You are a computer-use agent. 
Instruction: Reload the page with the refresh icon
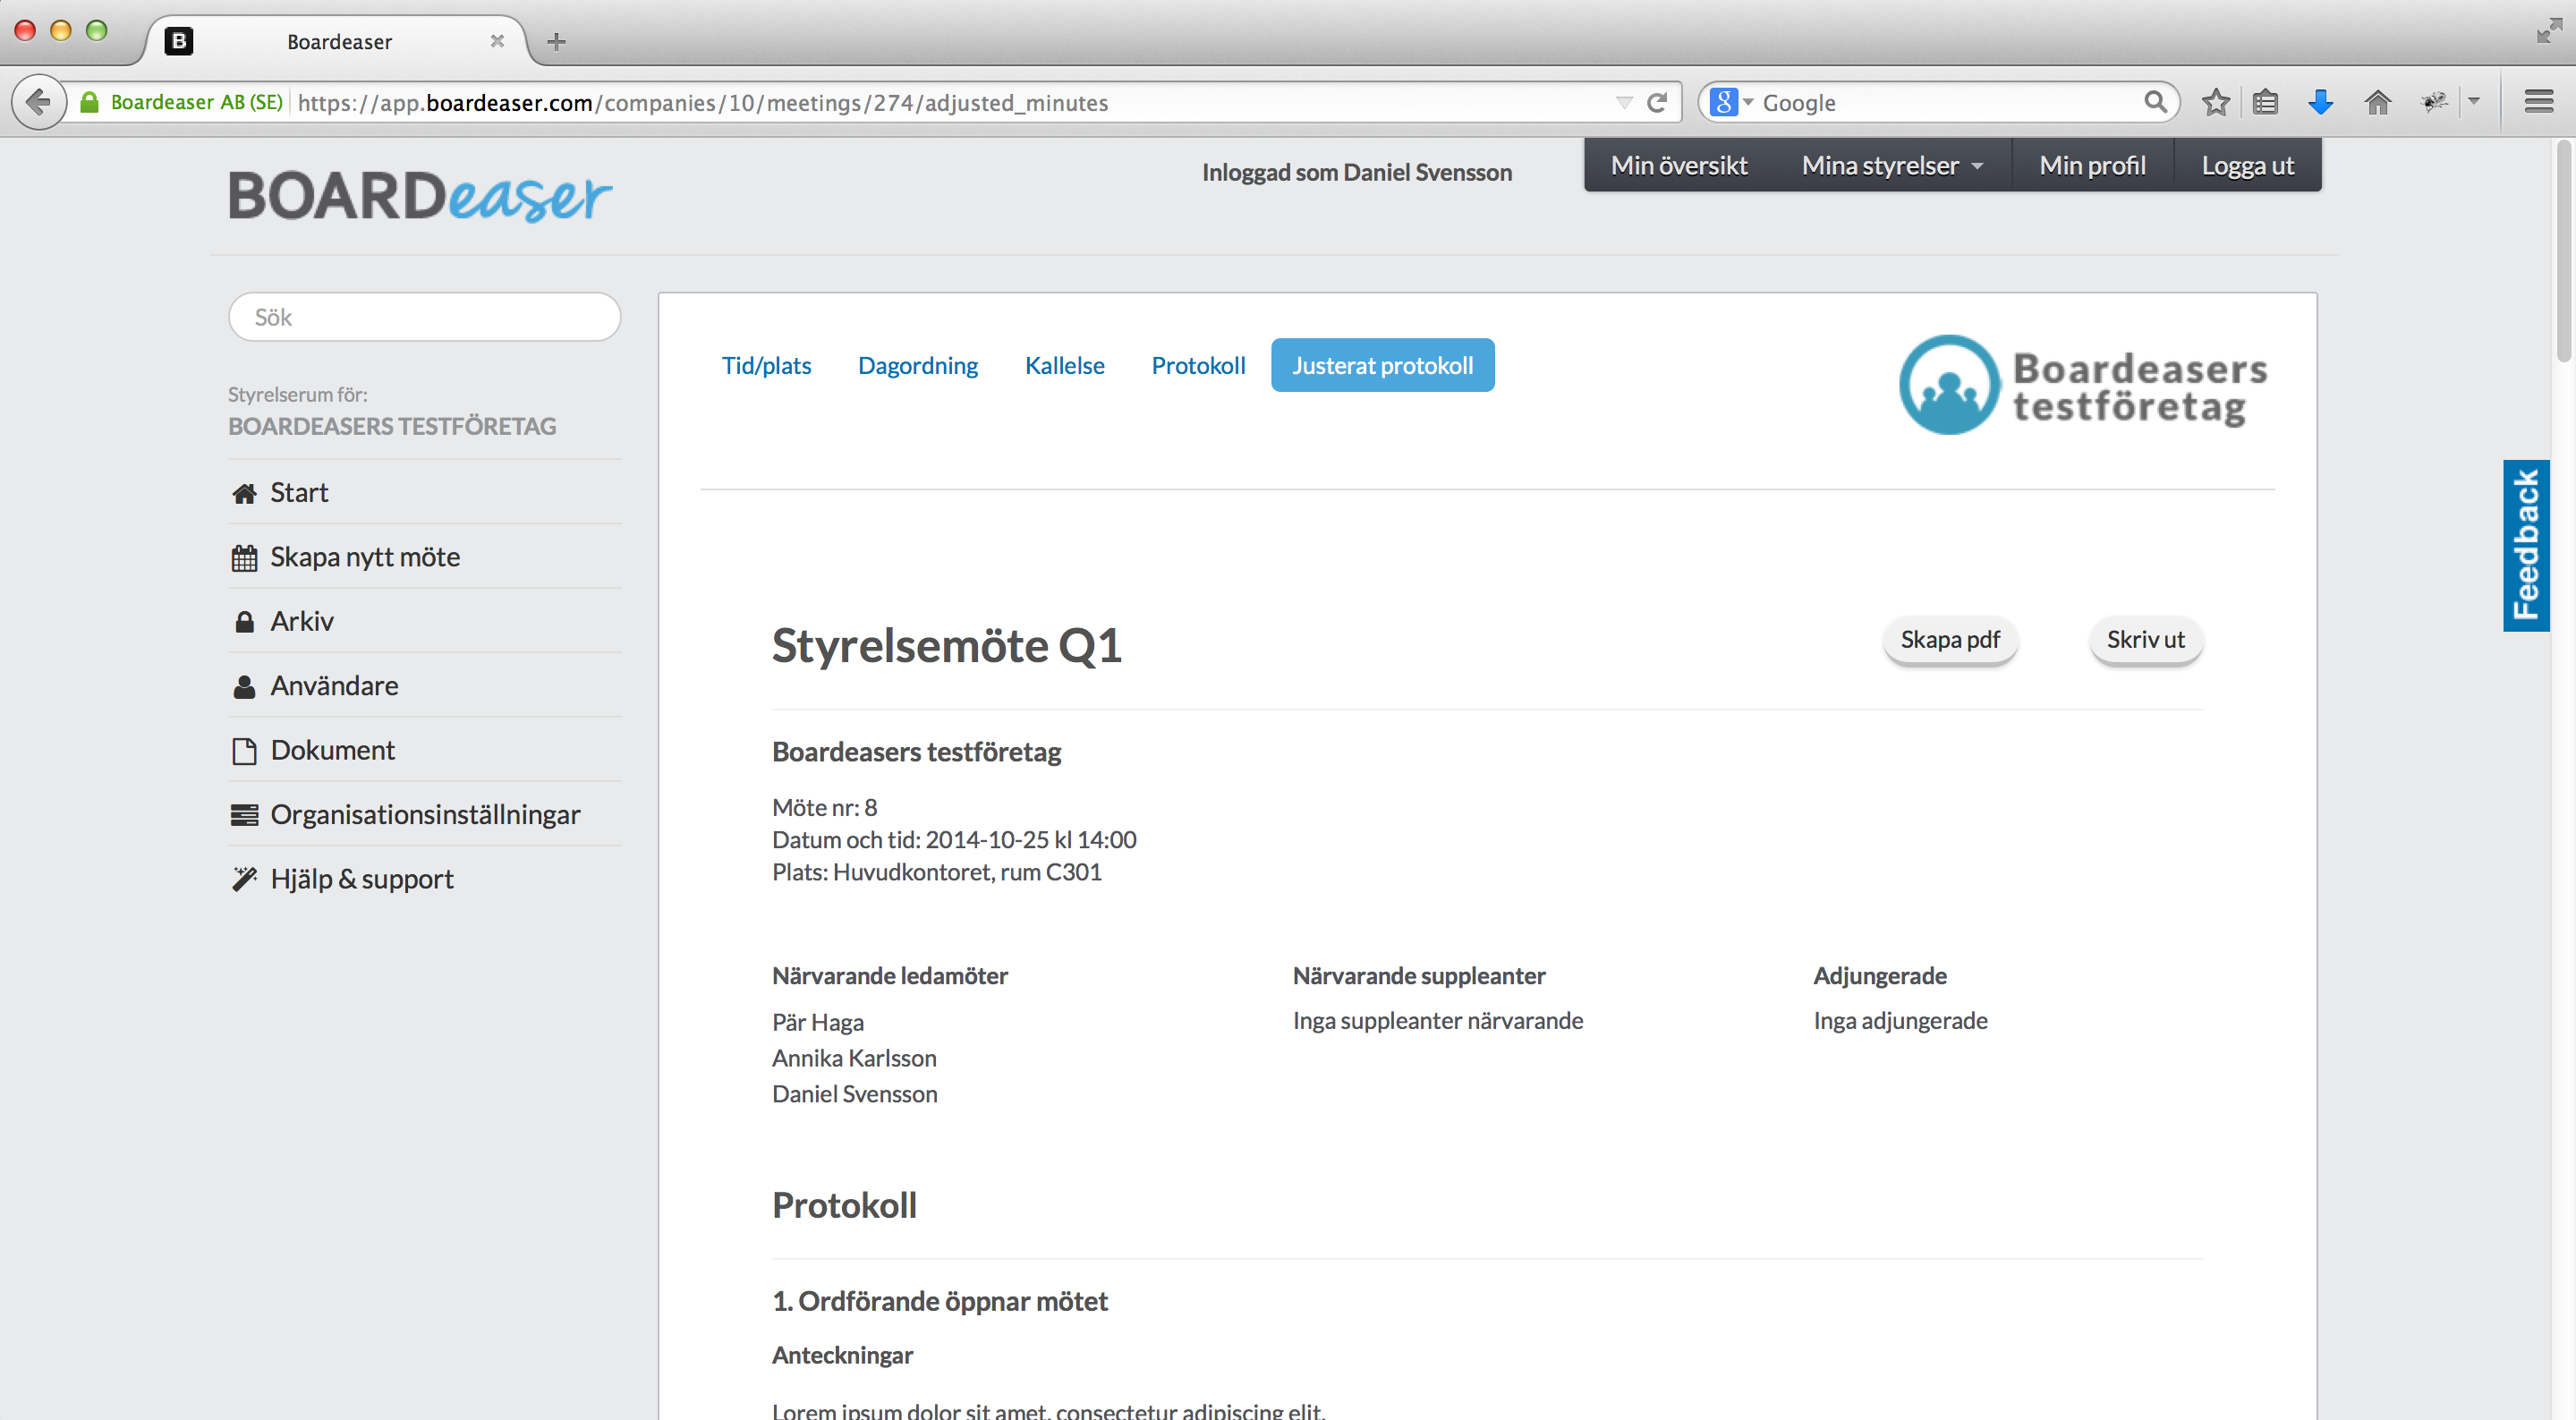coord(1657,102)
